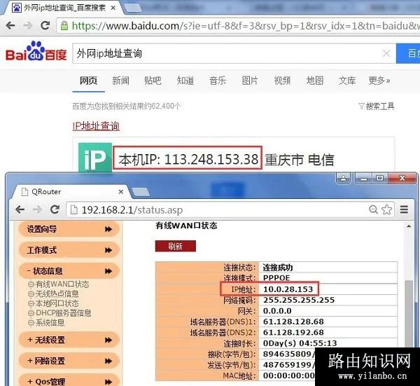This screenshot has width=420, height=386.
Task: Click the zoom magnifier icon in address bar
Action: [x=373, y=209]
